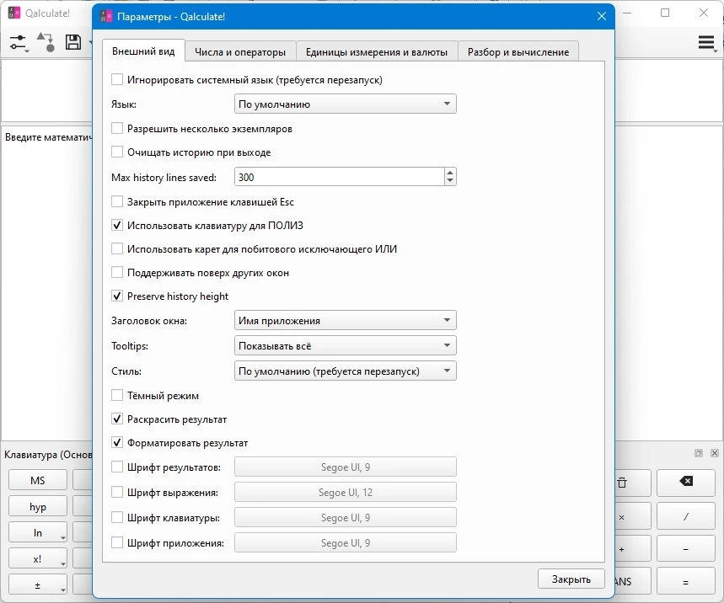Toggle Закрыть приложение клавишей Esc
The width and height of the screenshot is (724, 603).
[x=117, y=201]
